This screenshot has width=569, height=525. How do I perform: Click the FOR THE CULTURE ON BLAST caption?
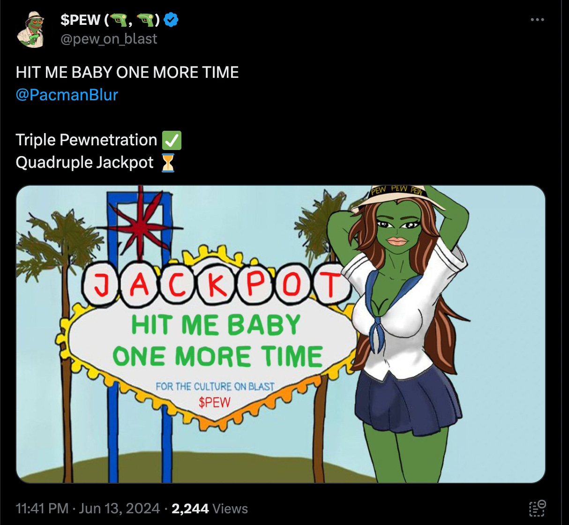tap(215, 387)
